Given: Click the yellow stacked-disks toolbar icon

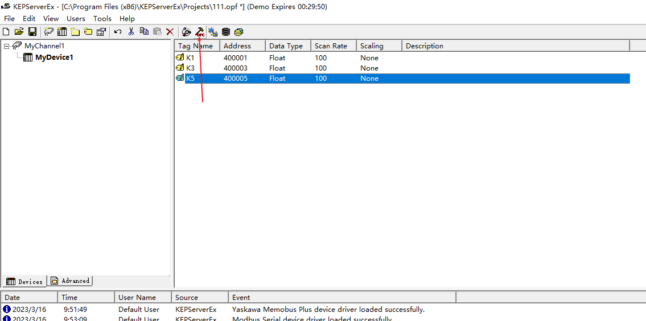Looking at the screenshot, I should (239, 32).
